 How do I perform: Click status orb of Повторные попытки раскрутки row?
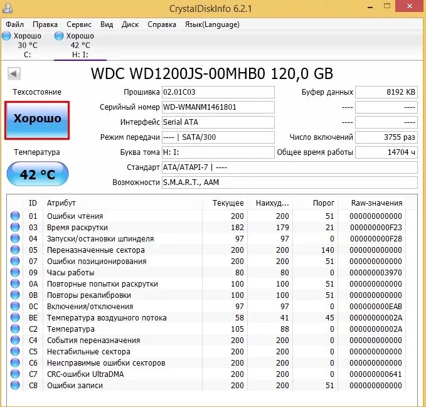[x=15, y=283]
